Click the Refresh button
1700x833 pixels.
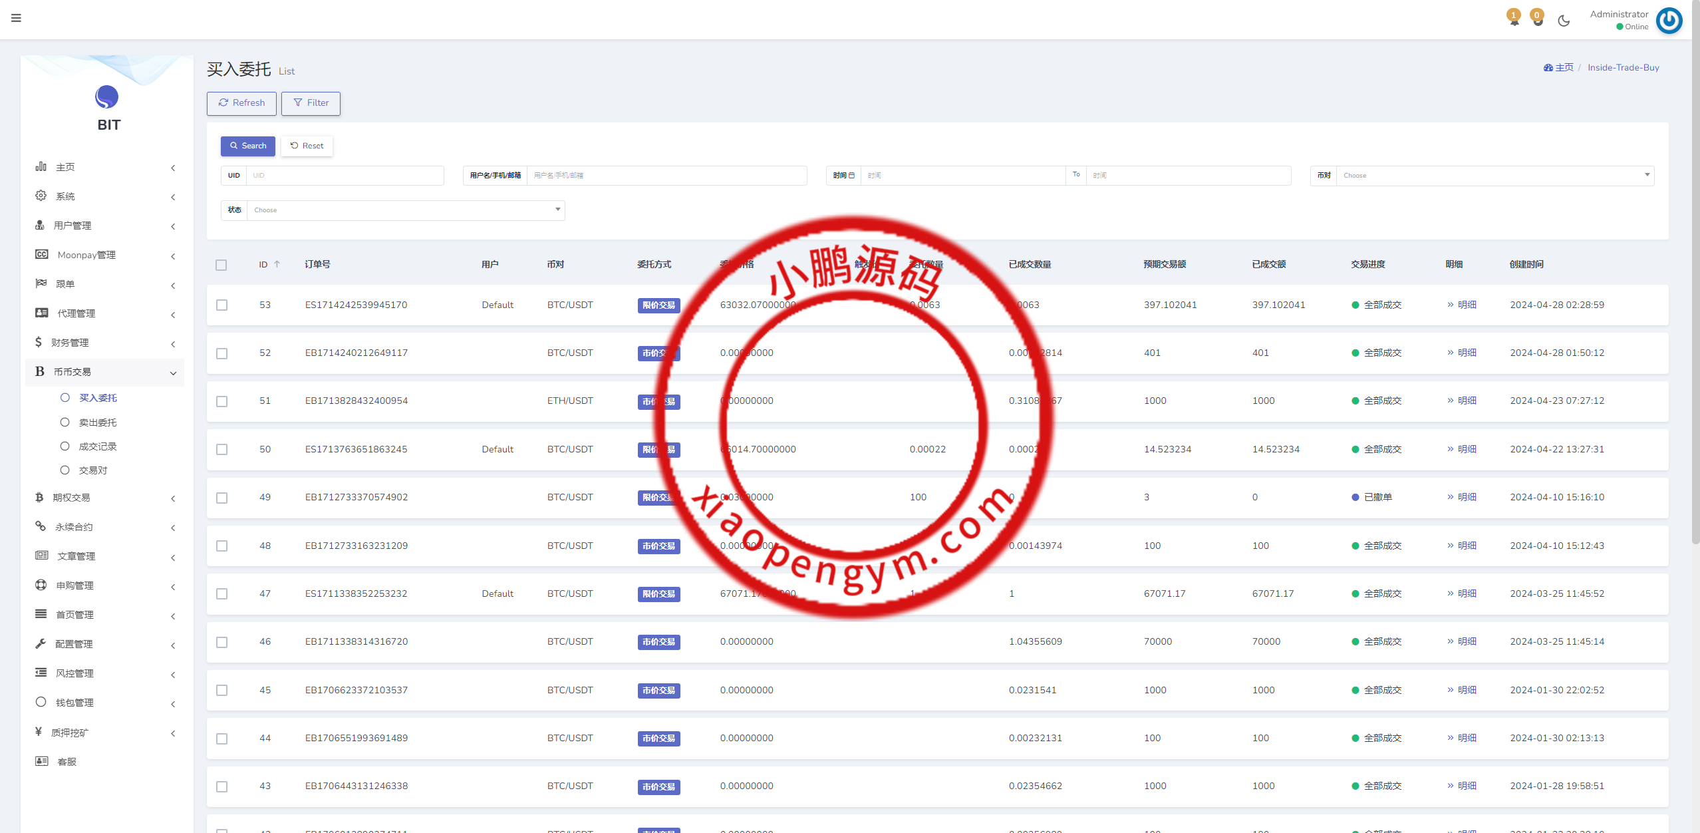[x=241, y=103]
